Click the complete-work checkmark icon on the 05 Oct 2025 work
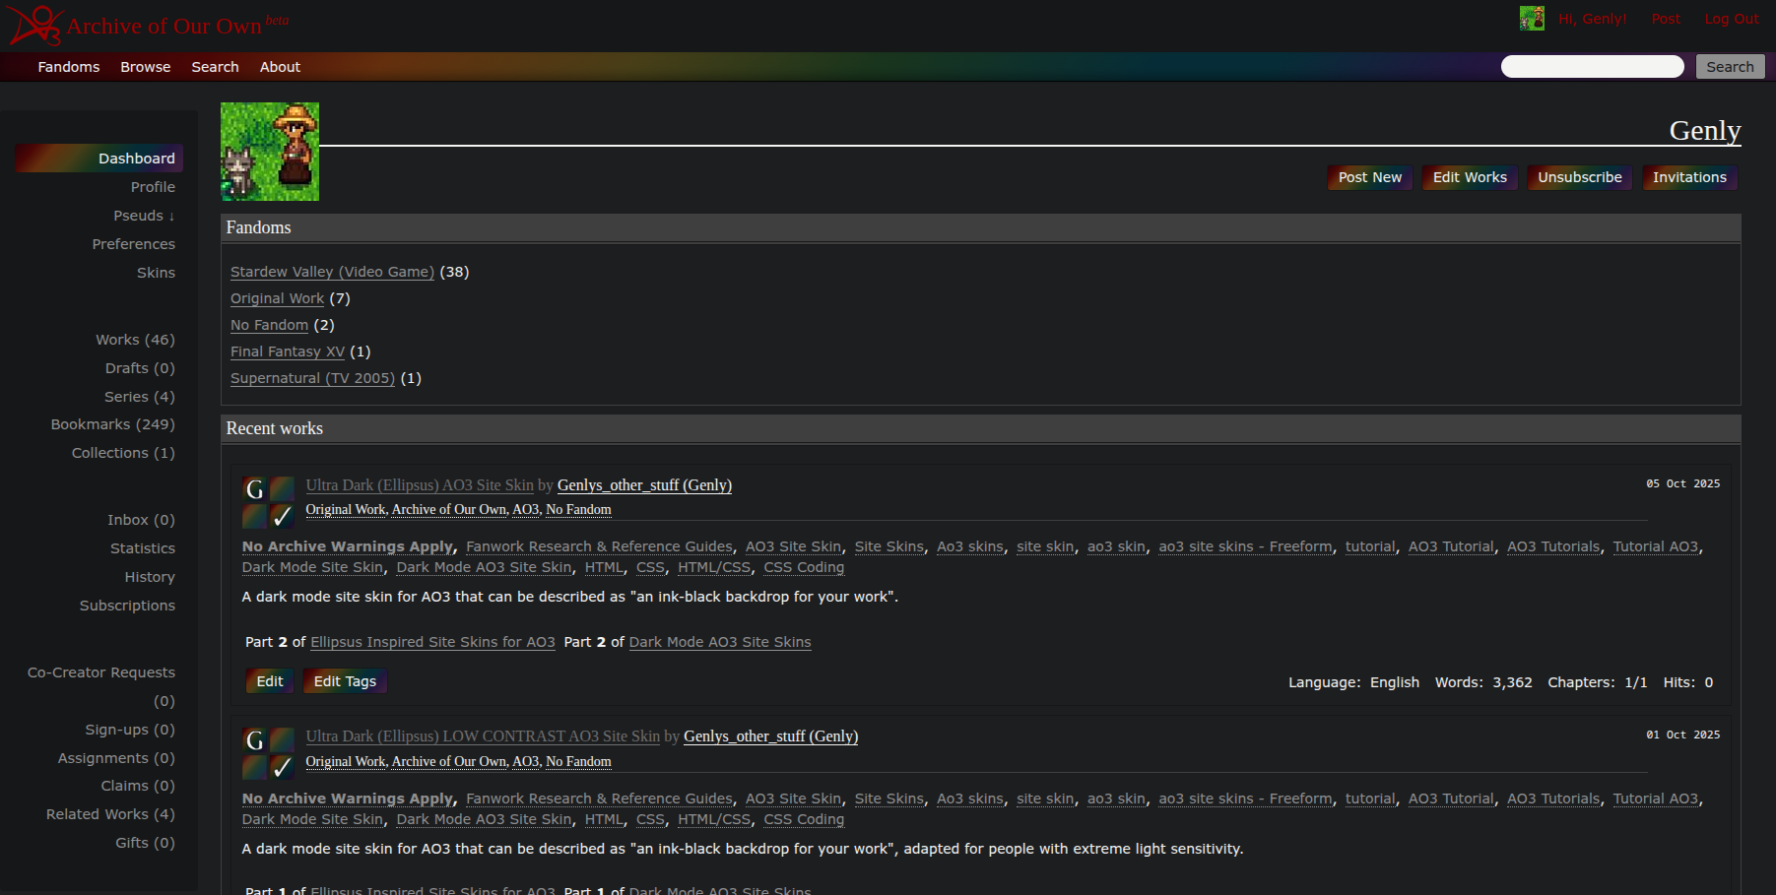The width and height of the screenshot is (1776, 895). (x=282, y=516)
